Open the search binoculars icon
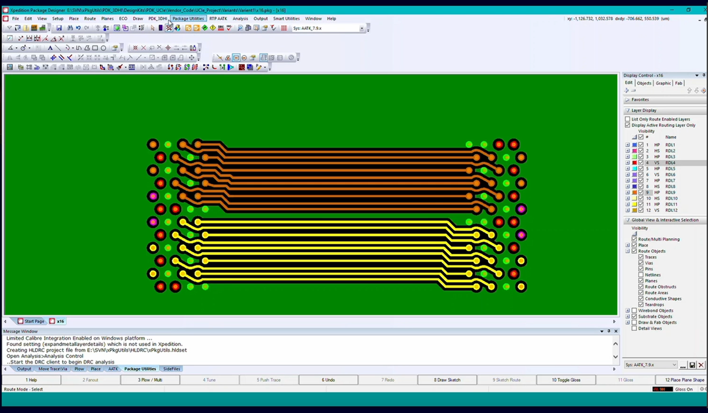Viewport: 708px width, 413px height. [70, 27]
